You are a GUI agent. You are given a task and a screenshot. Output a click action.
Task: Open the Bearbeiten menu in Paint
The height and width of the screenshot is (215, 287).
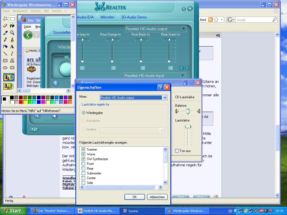click(20, 11)
